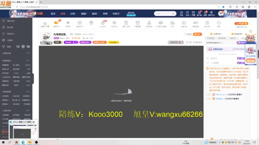Image resolution: width=259 pixels, height=145 pixels.
Task: Click the 可领免费火箭 banner button
Action: [x=176, y=42]
